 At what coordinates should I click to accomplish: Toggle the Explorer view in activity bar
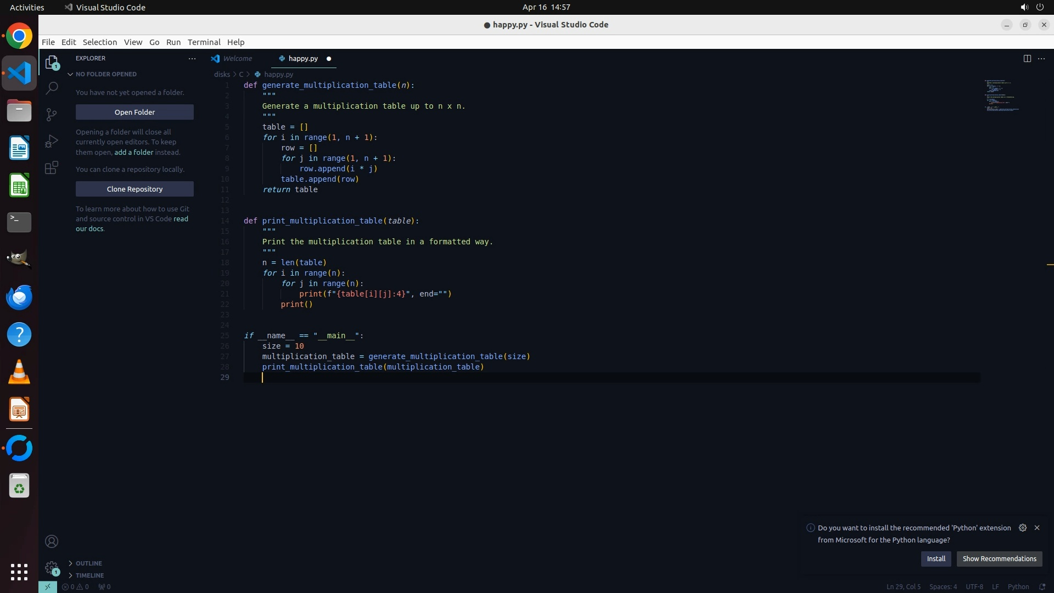52,62
